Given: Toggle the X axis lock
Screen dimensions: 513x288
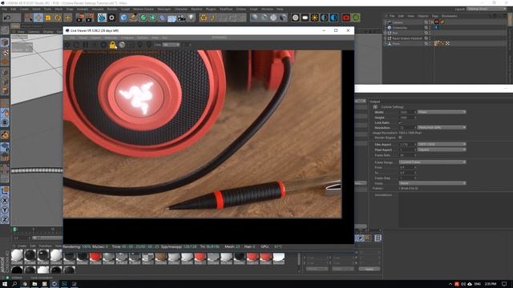Looking at the screenshot, I should (5, 200).
